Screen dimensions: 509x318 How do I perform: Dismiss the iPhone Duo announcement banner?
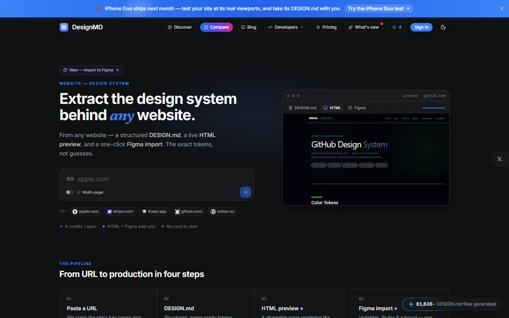click(502, 8)
